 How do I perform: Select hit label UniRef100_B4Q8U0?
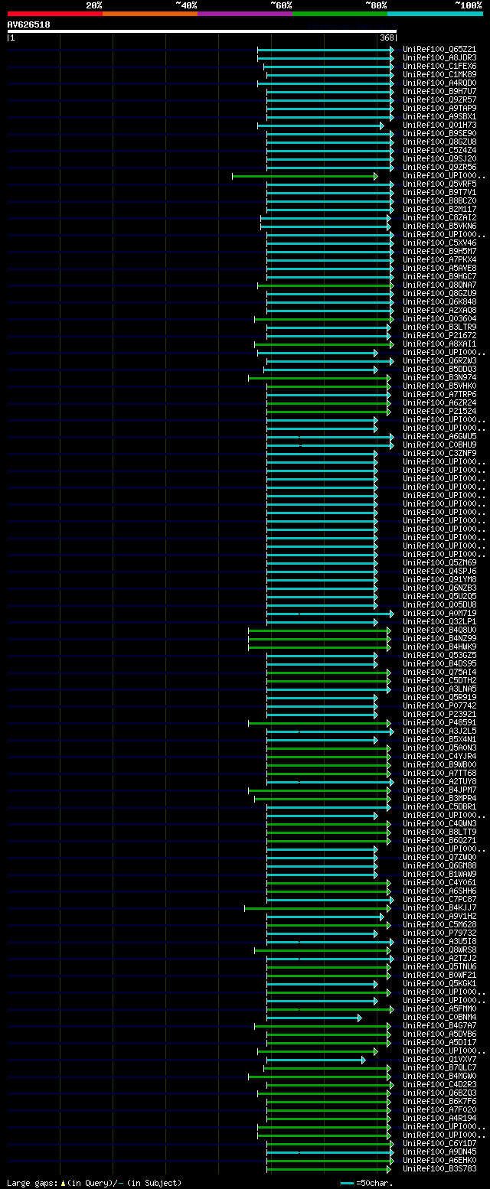439,630
